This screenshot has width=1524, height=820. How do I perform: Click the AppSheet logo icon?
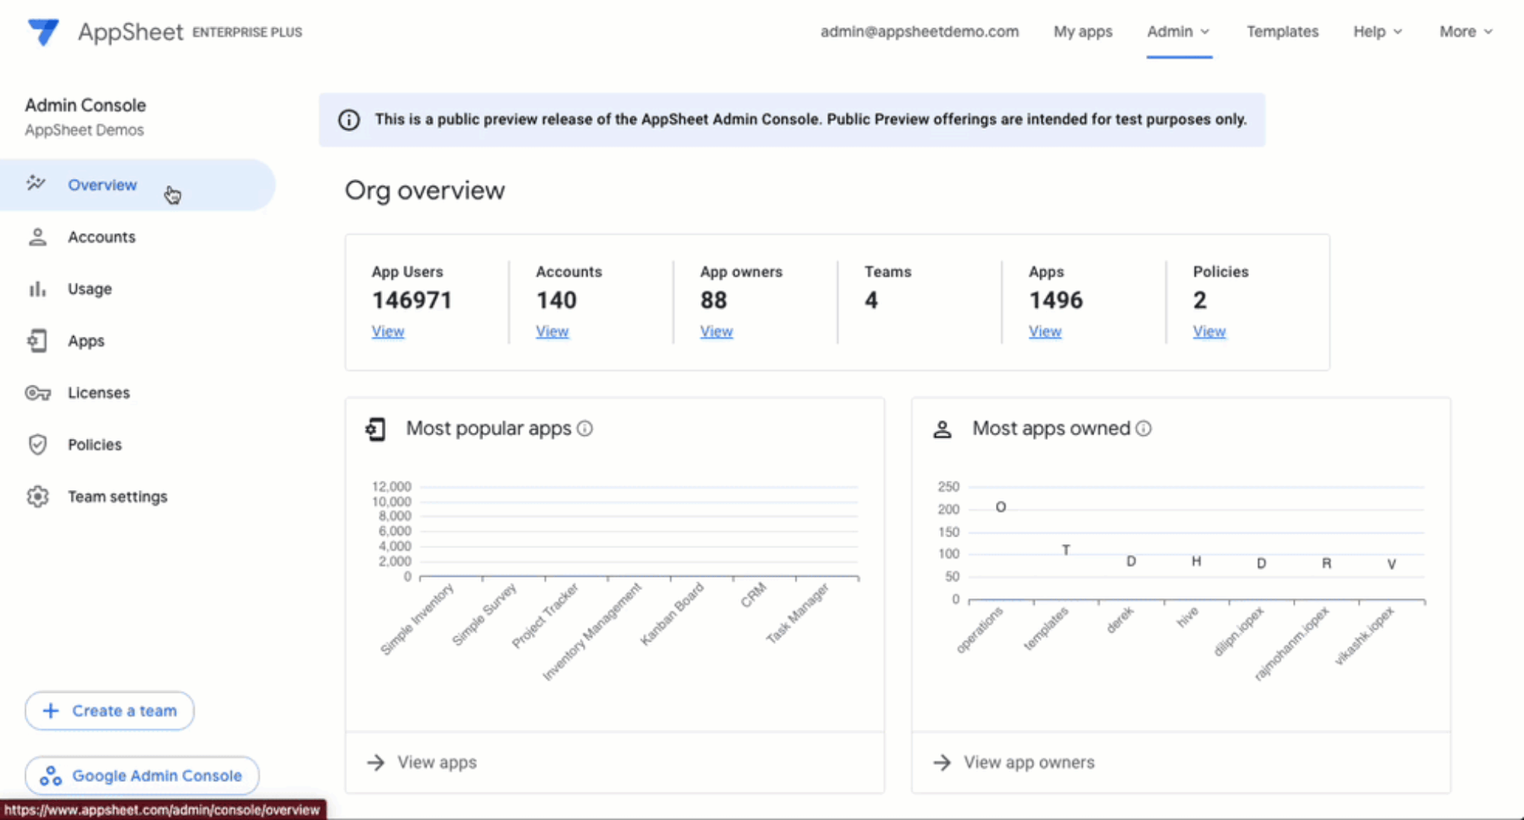coord(43,31)
